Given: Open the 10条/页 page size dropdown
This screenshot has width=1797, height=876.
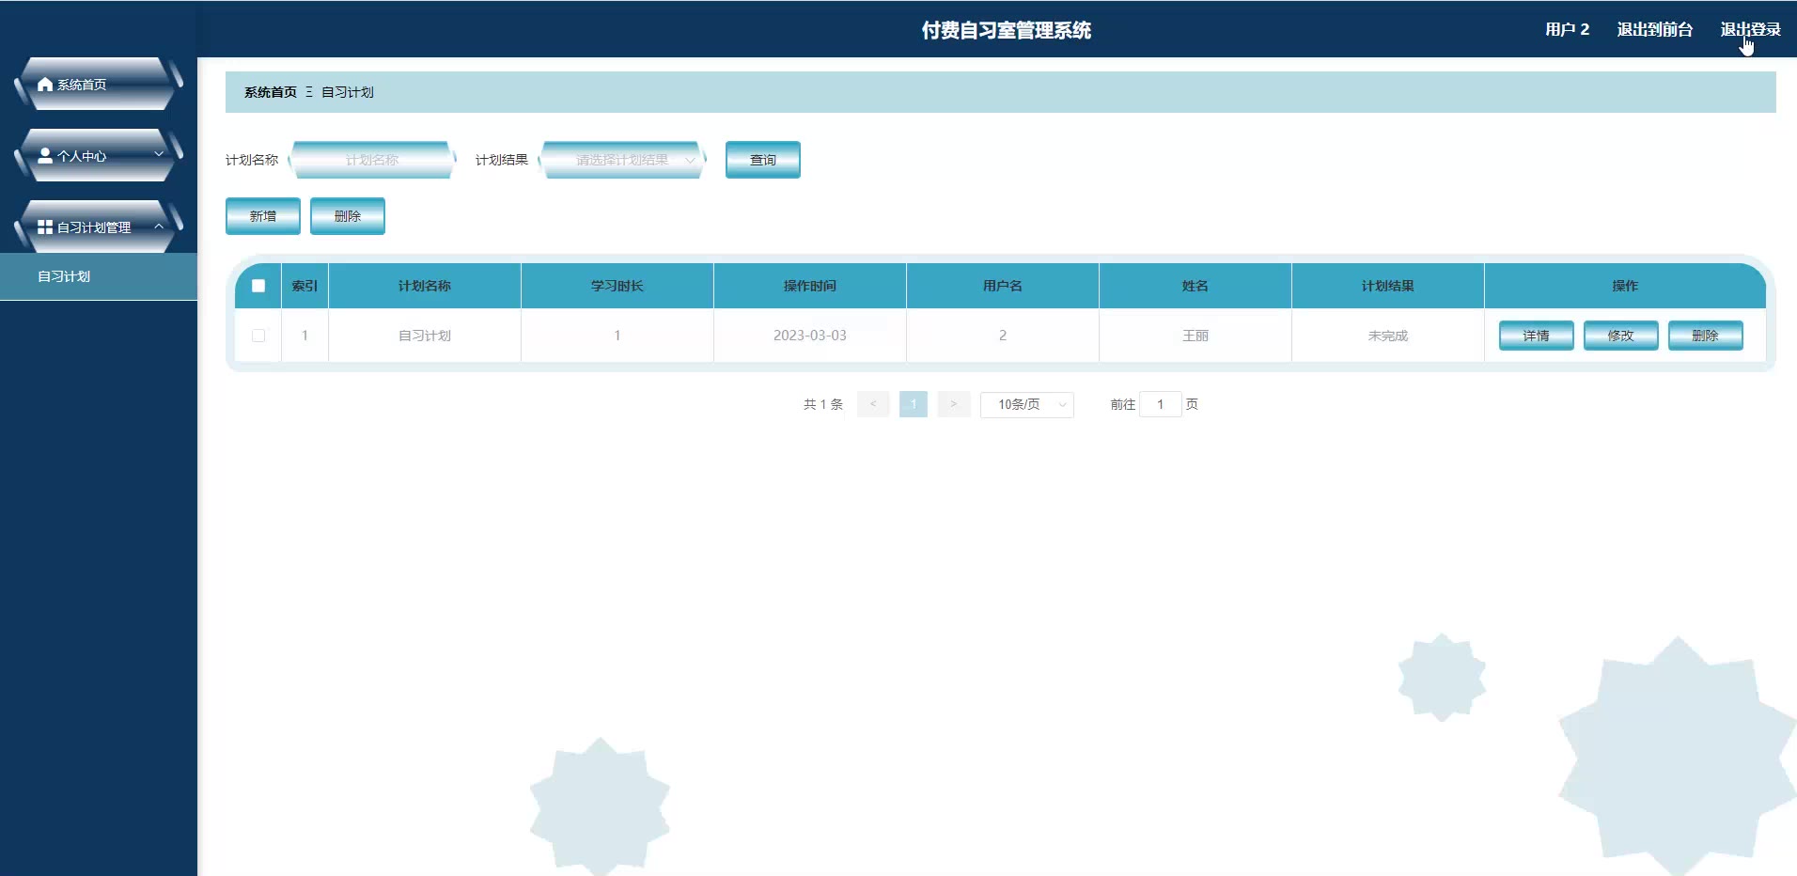Looking at the screenshot, I should tap(1026, 404).
